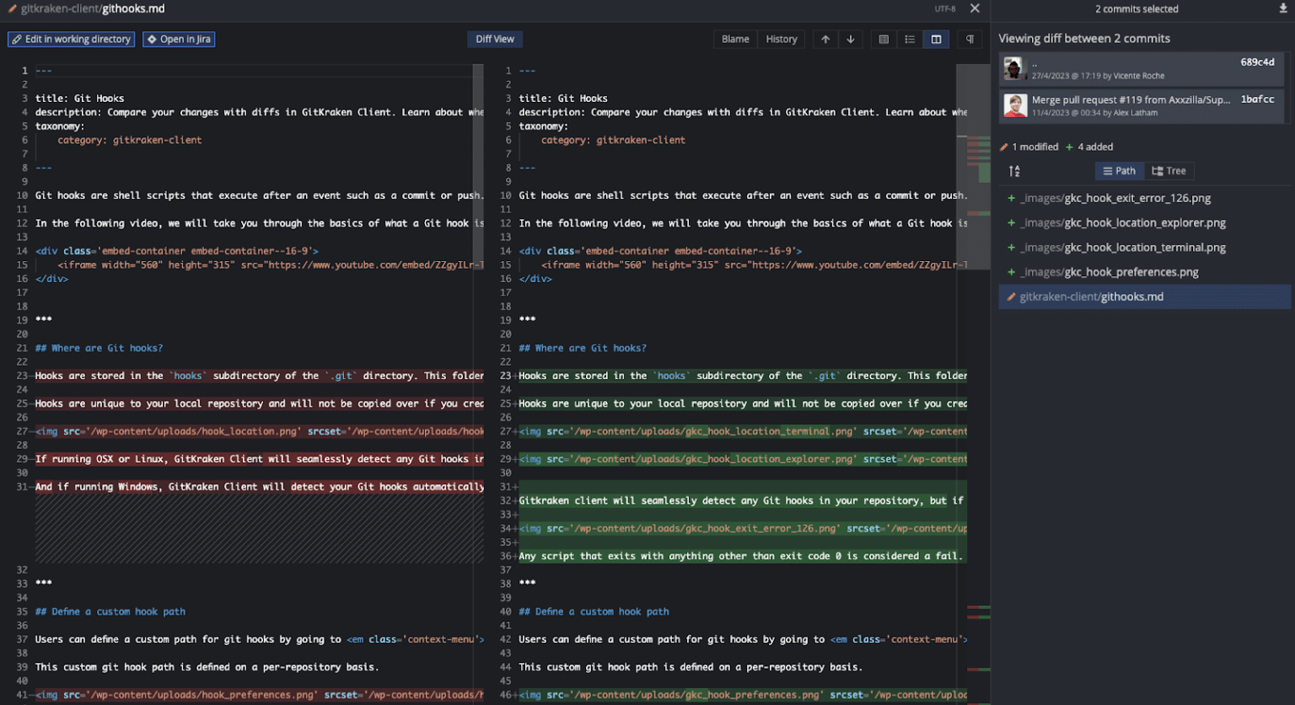Screen dimensions: 1295x705
Task: Sort the file list alphabetically
Action: coord(1014,171)
